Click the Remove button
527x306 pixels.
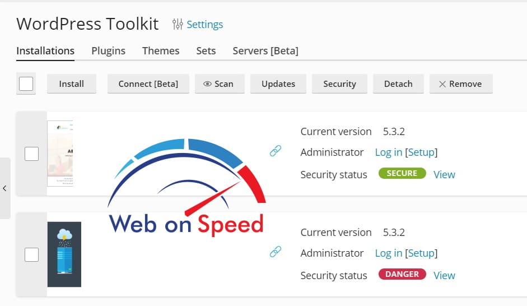461,84
